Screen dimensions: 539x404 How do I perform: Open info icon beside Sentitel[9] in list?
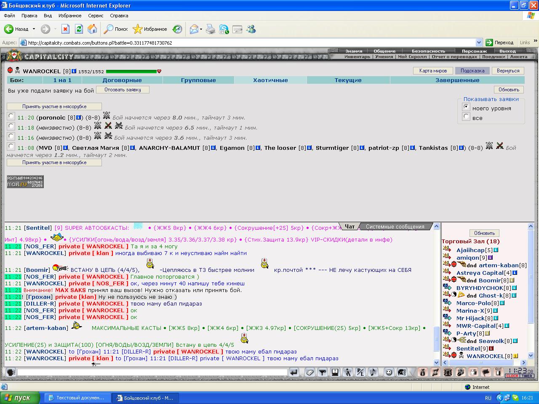[x=491, y=348]
